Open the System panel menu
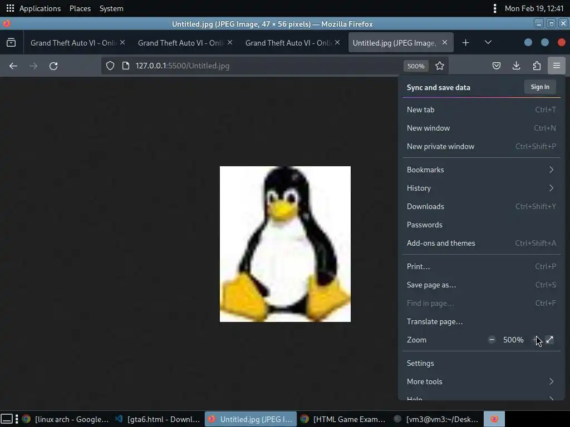570x427 pixels. [x=111, y=8]
